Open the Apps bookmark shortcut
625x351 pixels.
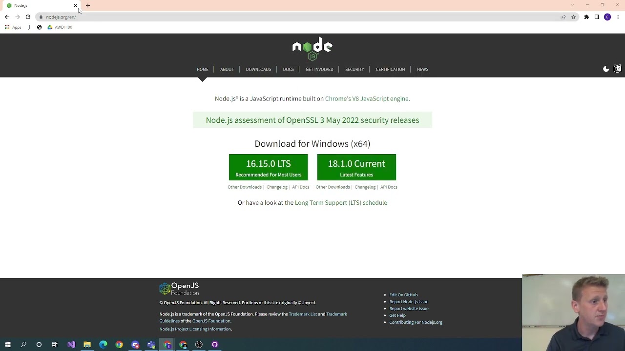point(13,27)
